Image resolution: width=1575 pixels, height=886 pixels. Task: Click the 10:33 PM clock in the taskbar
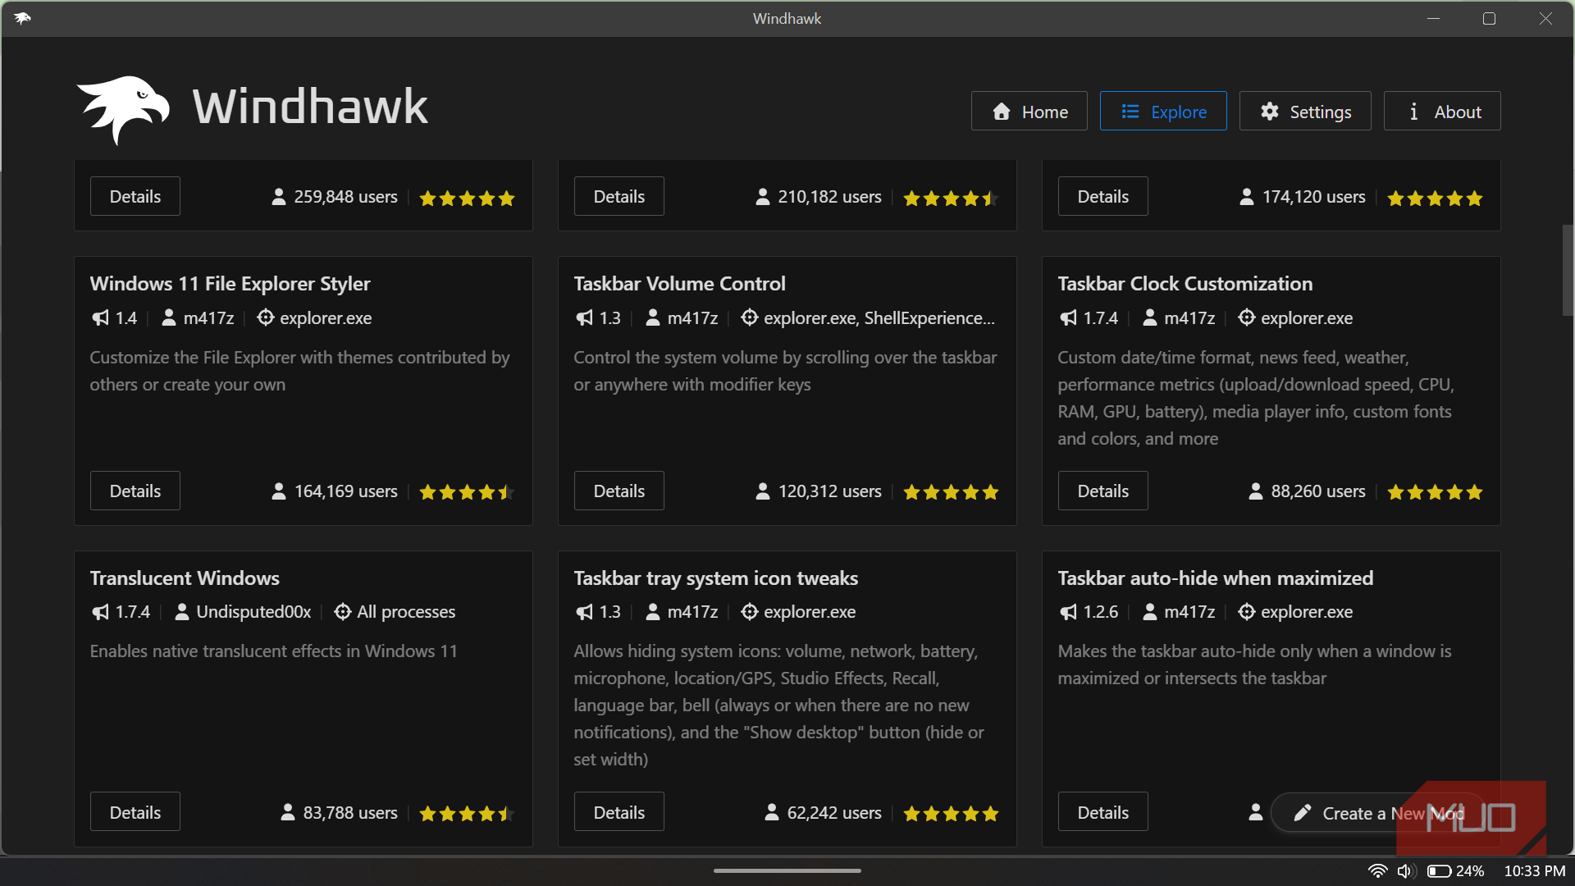(1535, 871)
